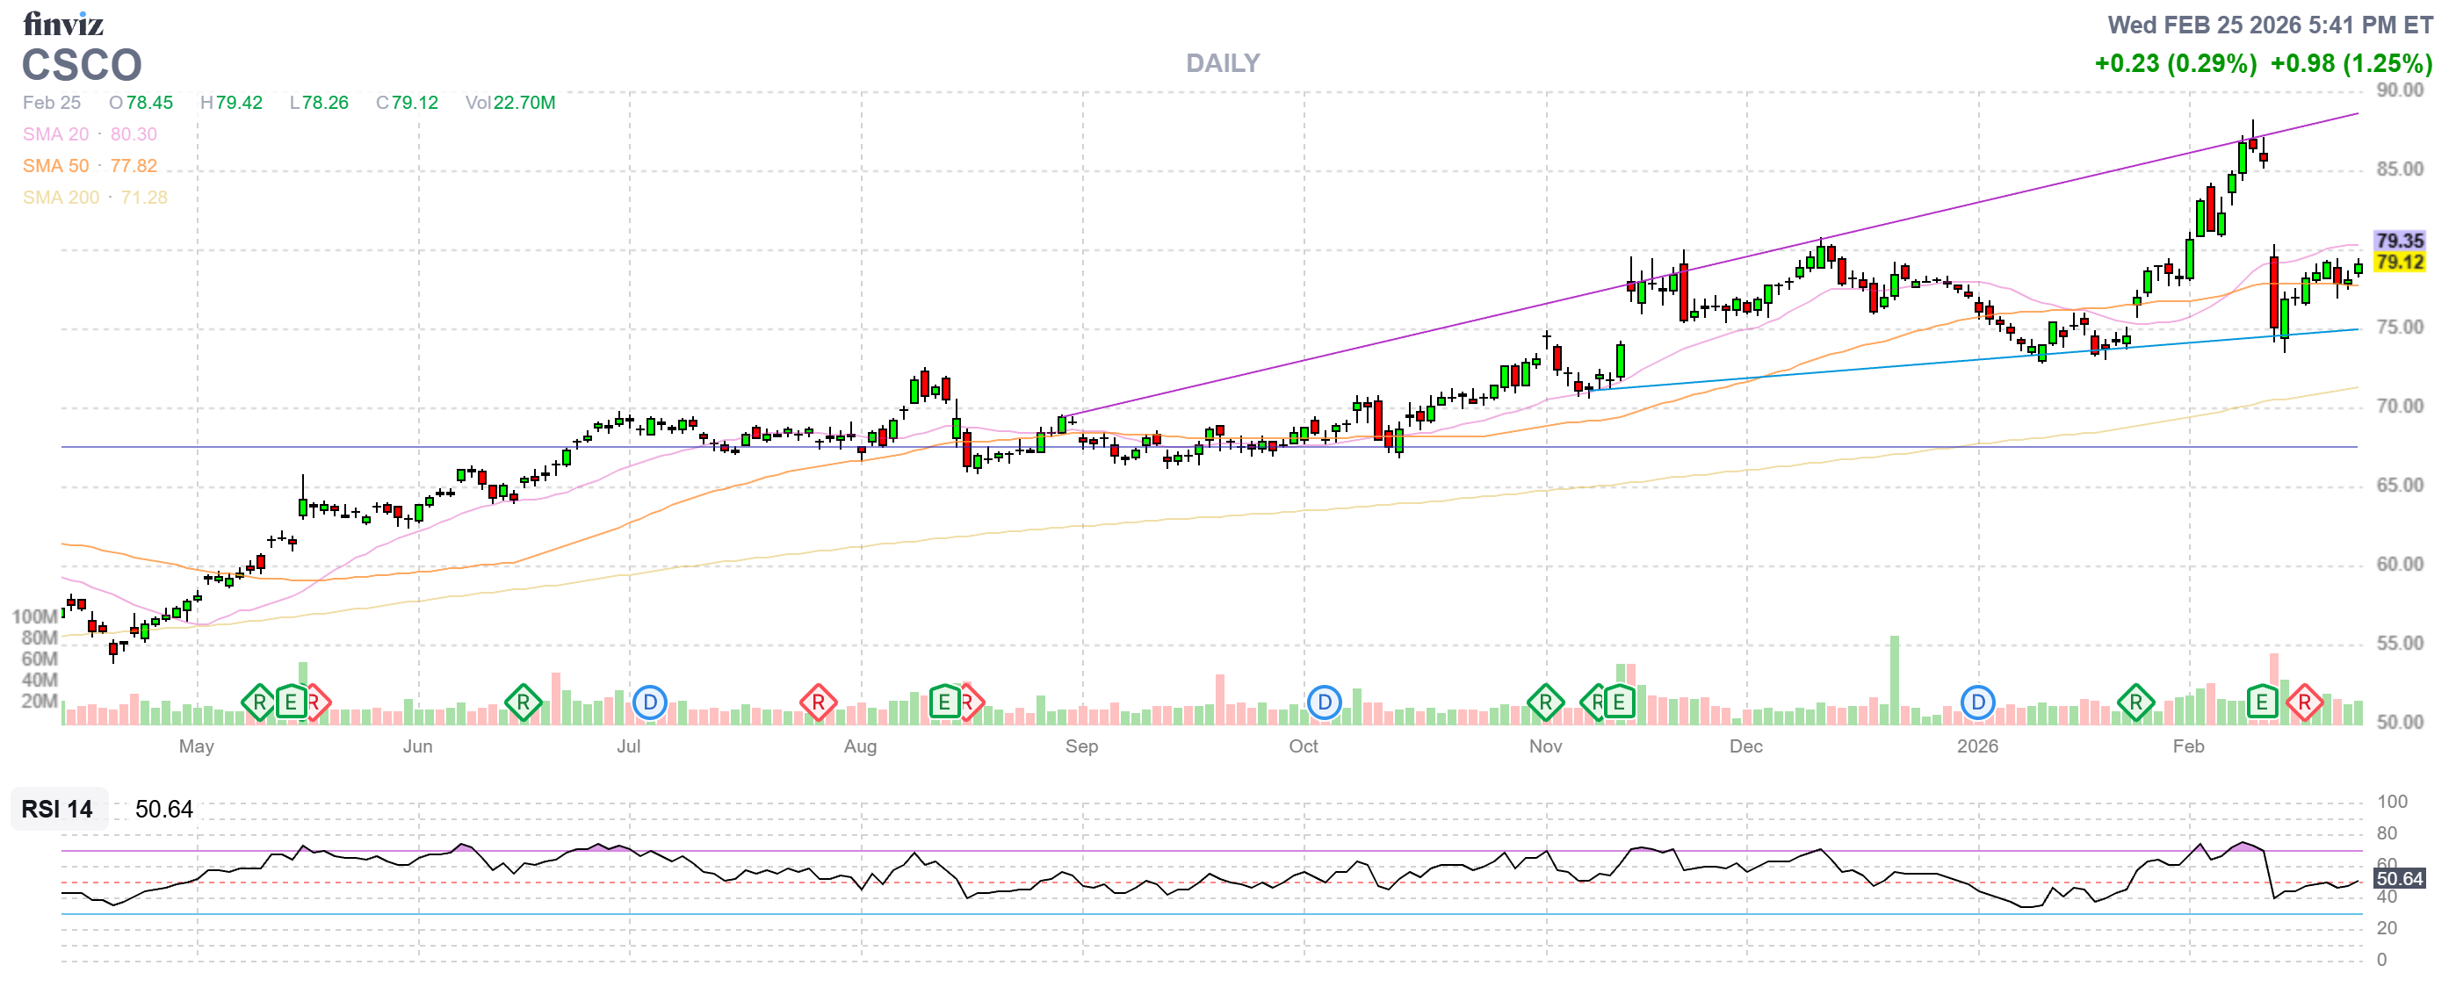Click the red R marker before Aug
The width and height of the screenshot is (2456, 987).
tap(817, 703)
